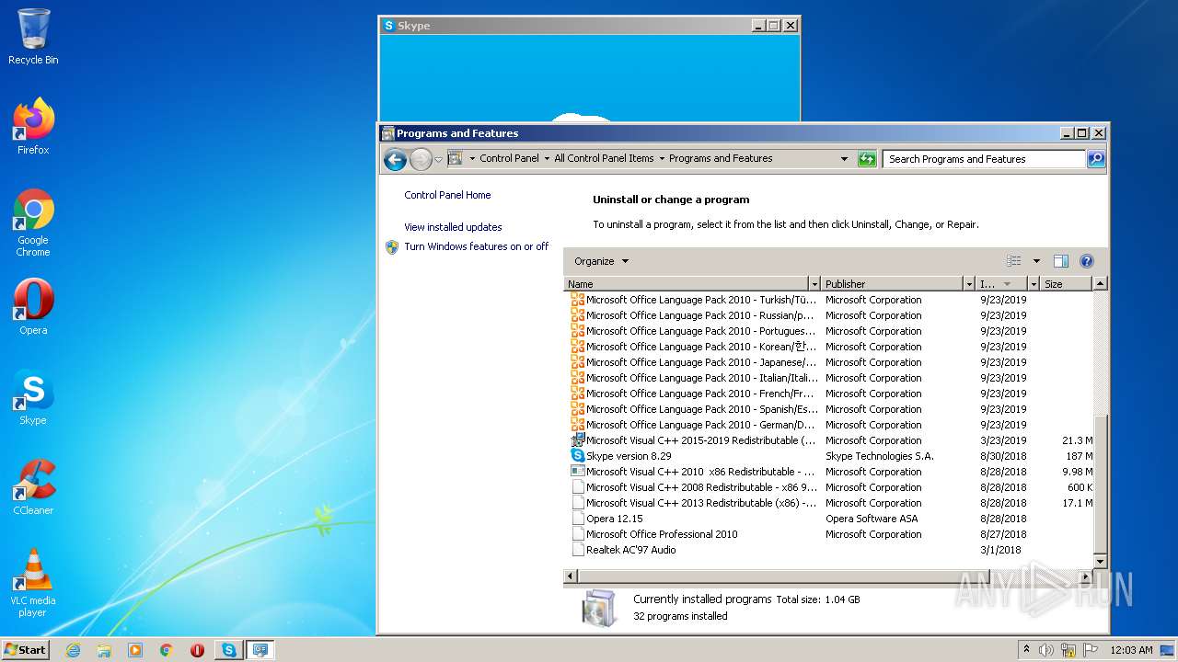Screen dimensions: 1178x662
Task: Click icon of Visual C++ 2015-2019 row
Action: tap(578, 440)
